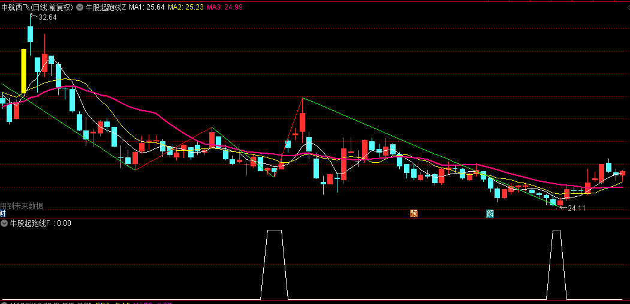Select the highlighted yellow candlestick
Image resolution: width=630 pixels, height=304 pixels.
click(x=24, y=71)
